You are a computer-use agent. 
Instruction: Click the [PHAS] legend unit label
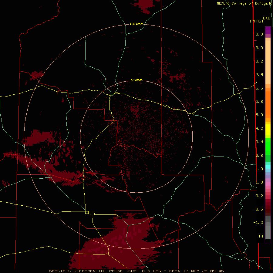tap(256, 21)
